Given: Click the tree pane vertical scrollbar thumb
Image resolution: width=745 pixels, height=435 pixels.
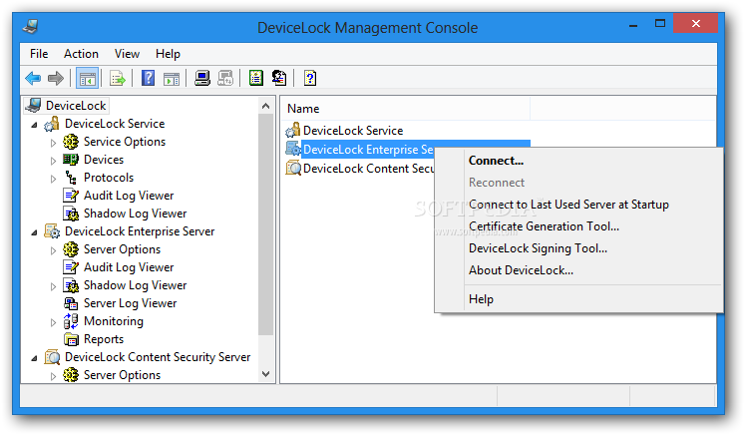Looking at the screenshot, I should click(x=266, y=224).
